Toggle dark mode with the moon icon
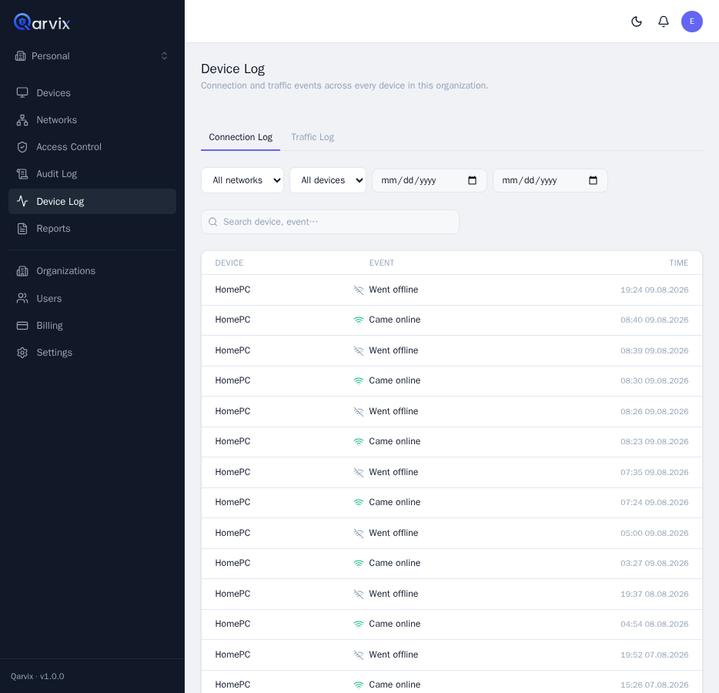The image size is (719, 693). tap(636, 22)
